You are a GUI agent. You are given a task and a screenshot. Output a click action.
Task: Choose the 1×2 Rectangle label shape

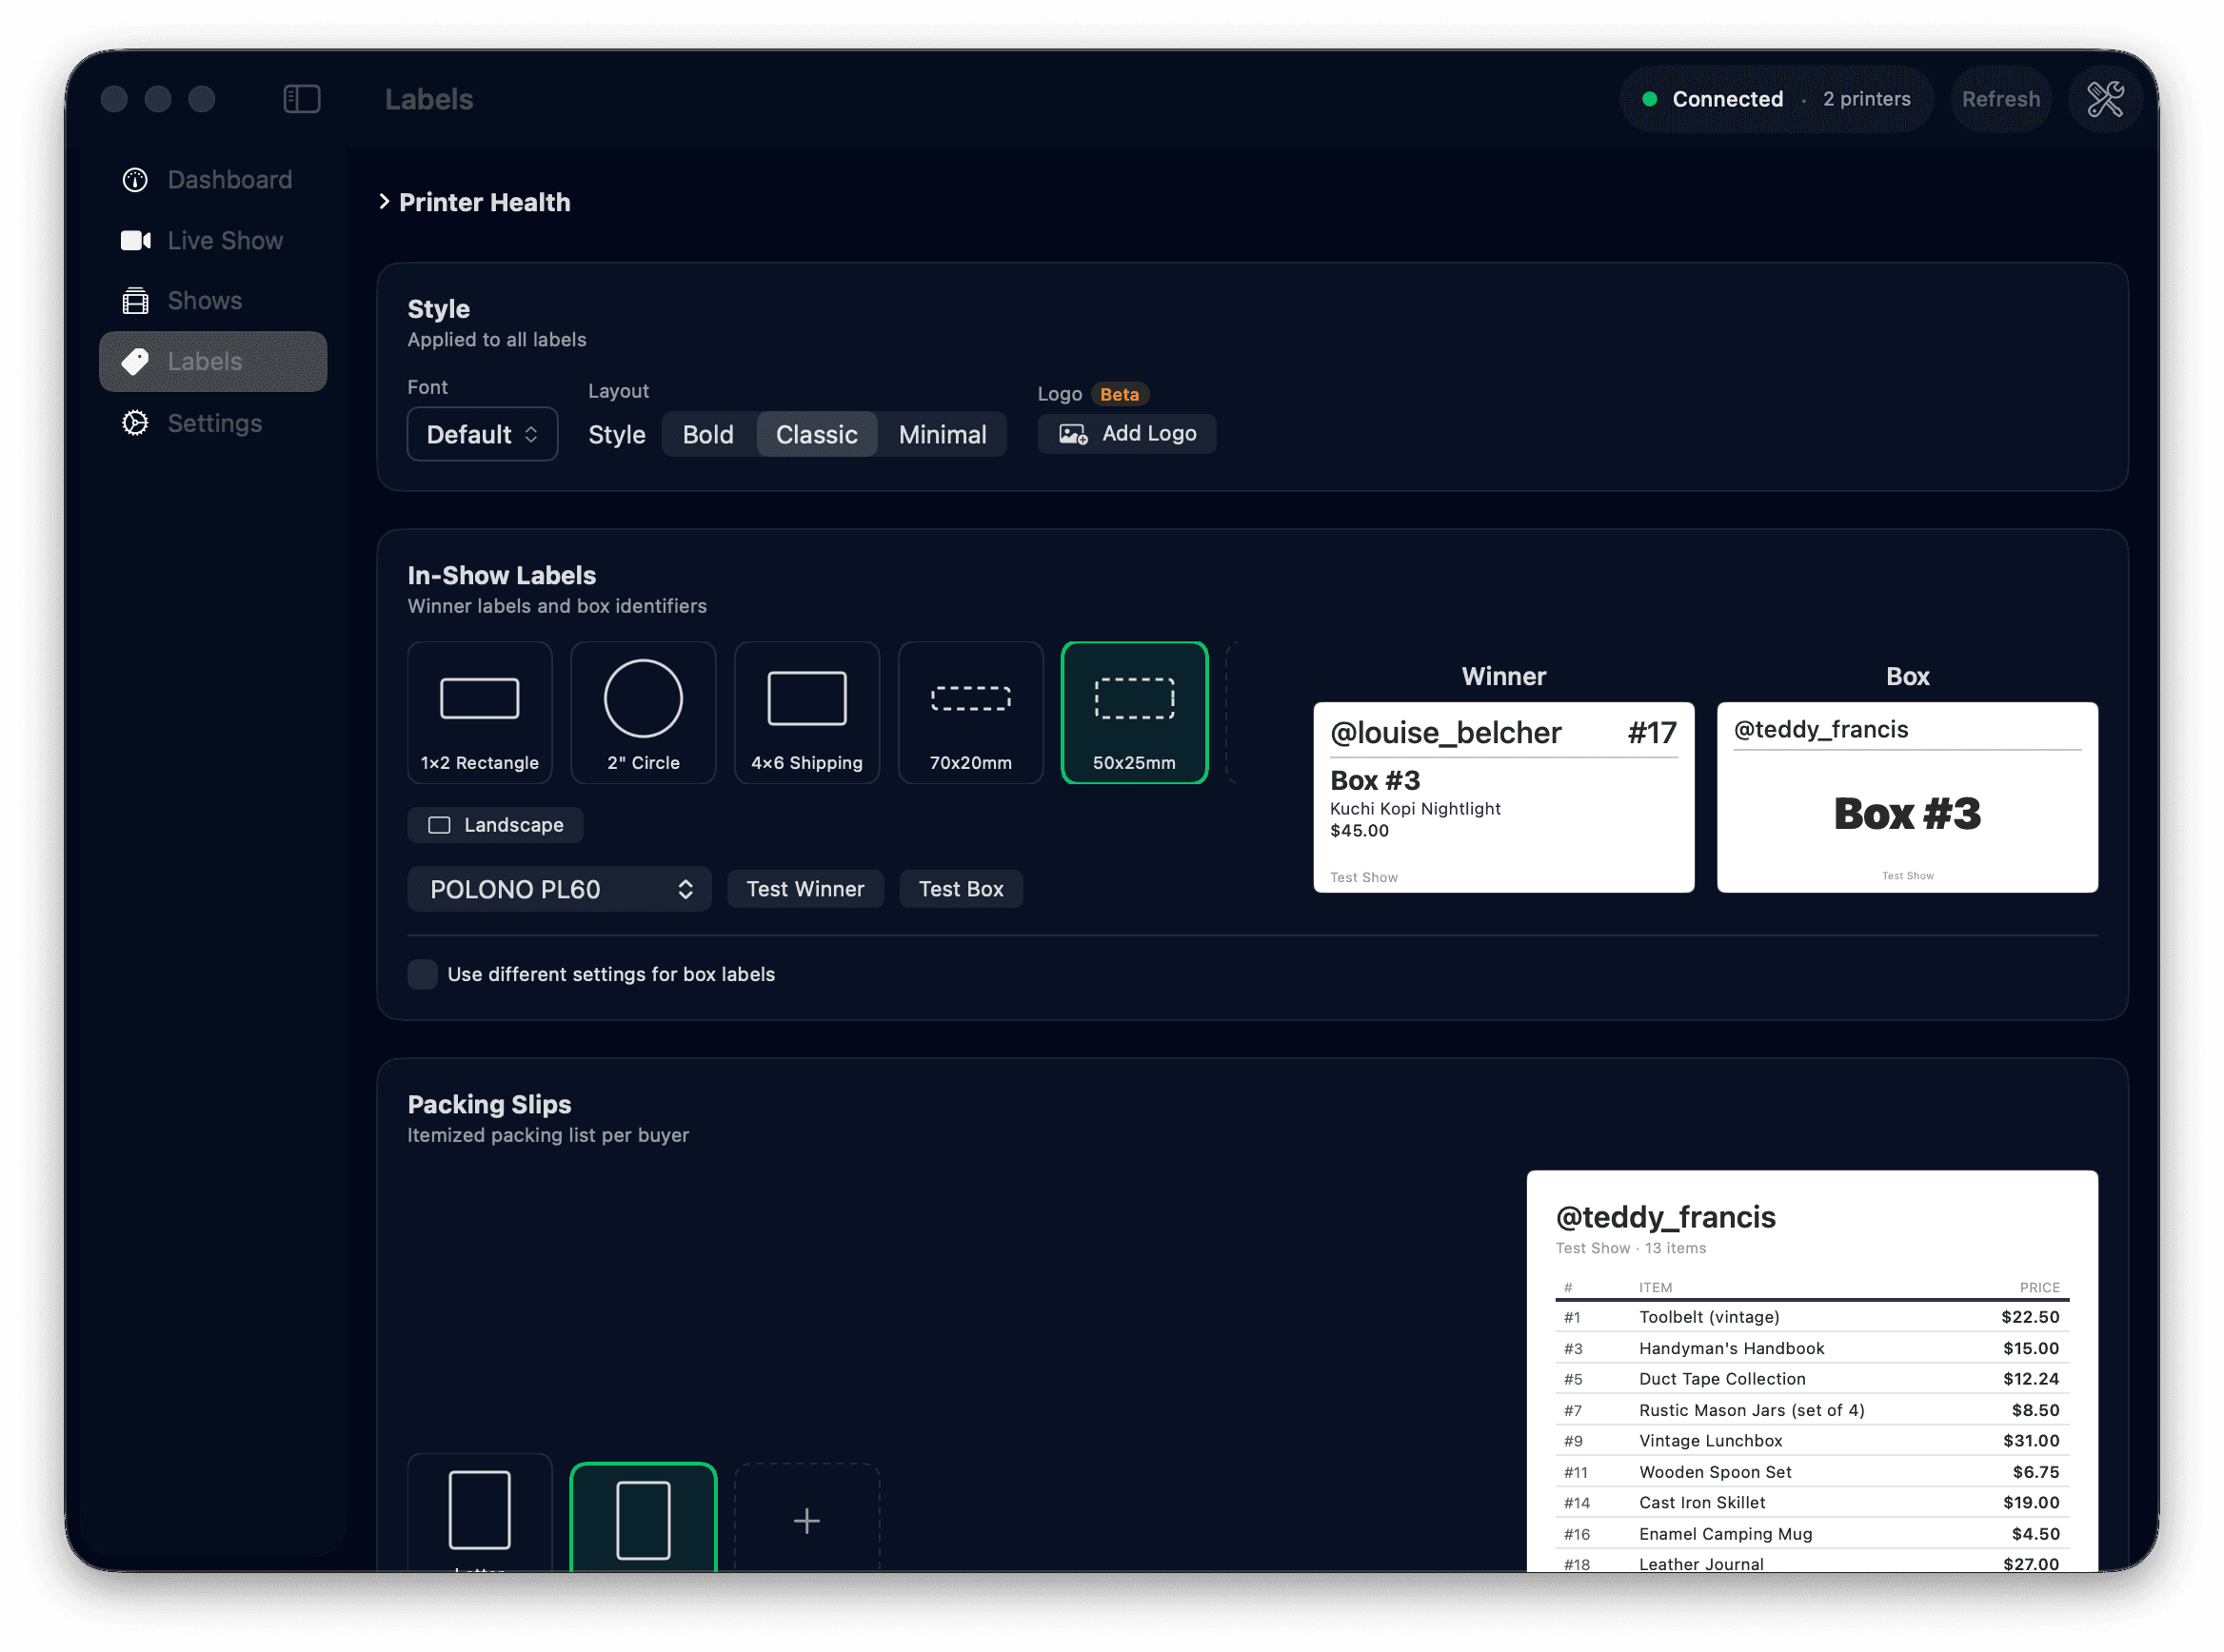tap(479, 713)
